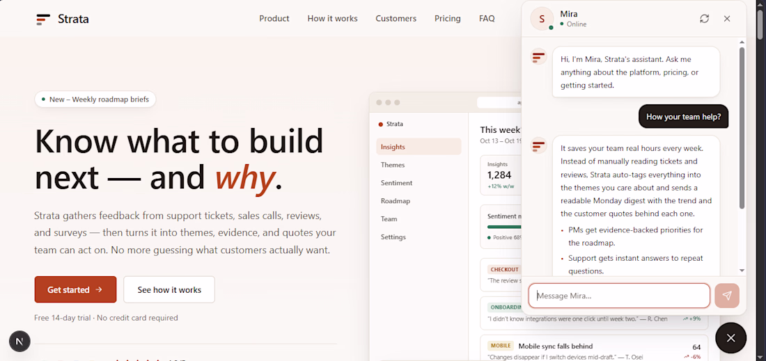Click the sentiment progress bar in preview
Image resolution: width=766 pixels, height=361 pixels.
[504, 227]
